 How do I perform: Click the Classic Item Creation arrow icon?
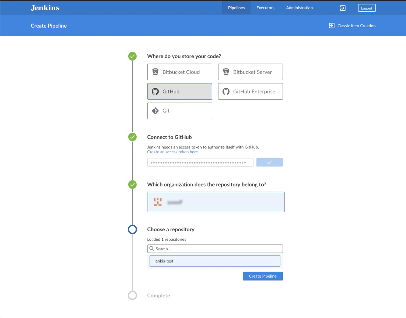[332, 26]
